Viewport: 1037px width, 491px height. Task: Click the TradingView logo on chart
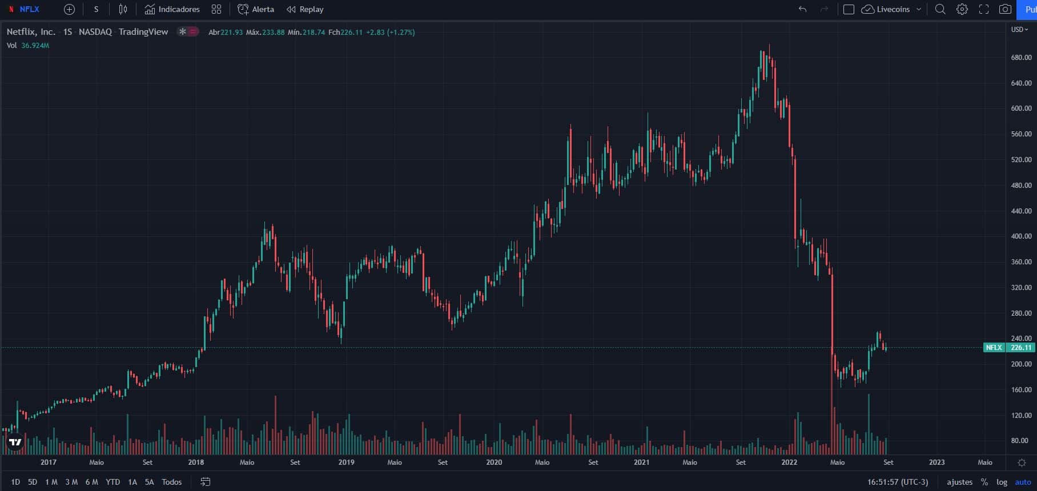point(15,442)
